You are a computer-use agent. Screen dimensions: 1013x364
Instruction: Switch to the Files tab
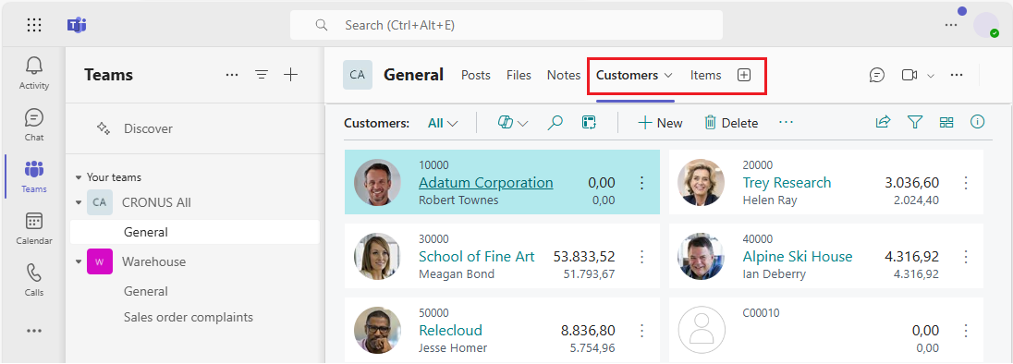(x=519, y=75)
